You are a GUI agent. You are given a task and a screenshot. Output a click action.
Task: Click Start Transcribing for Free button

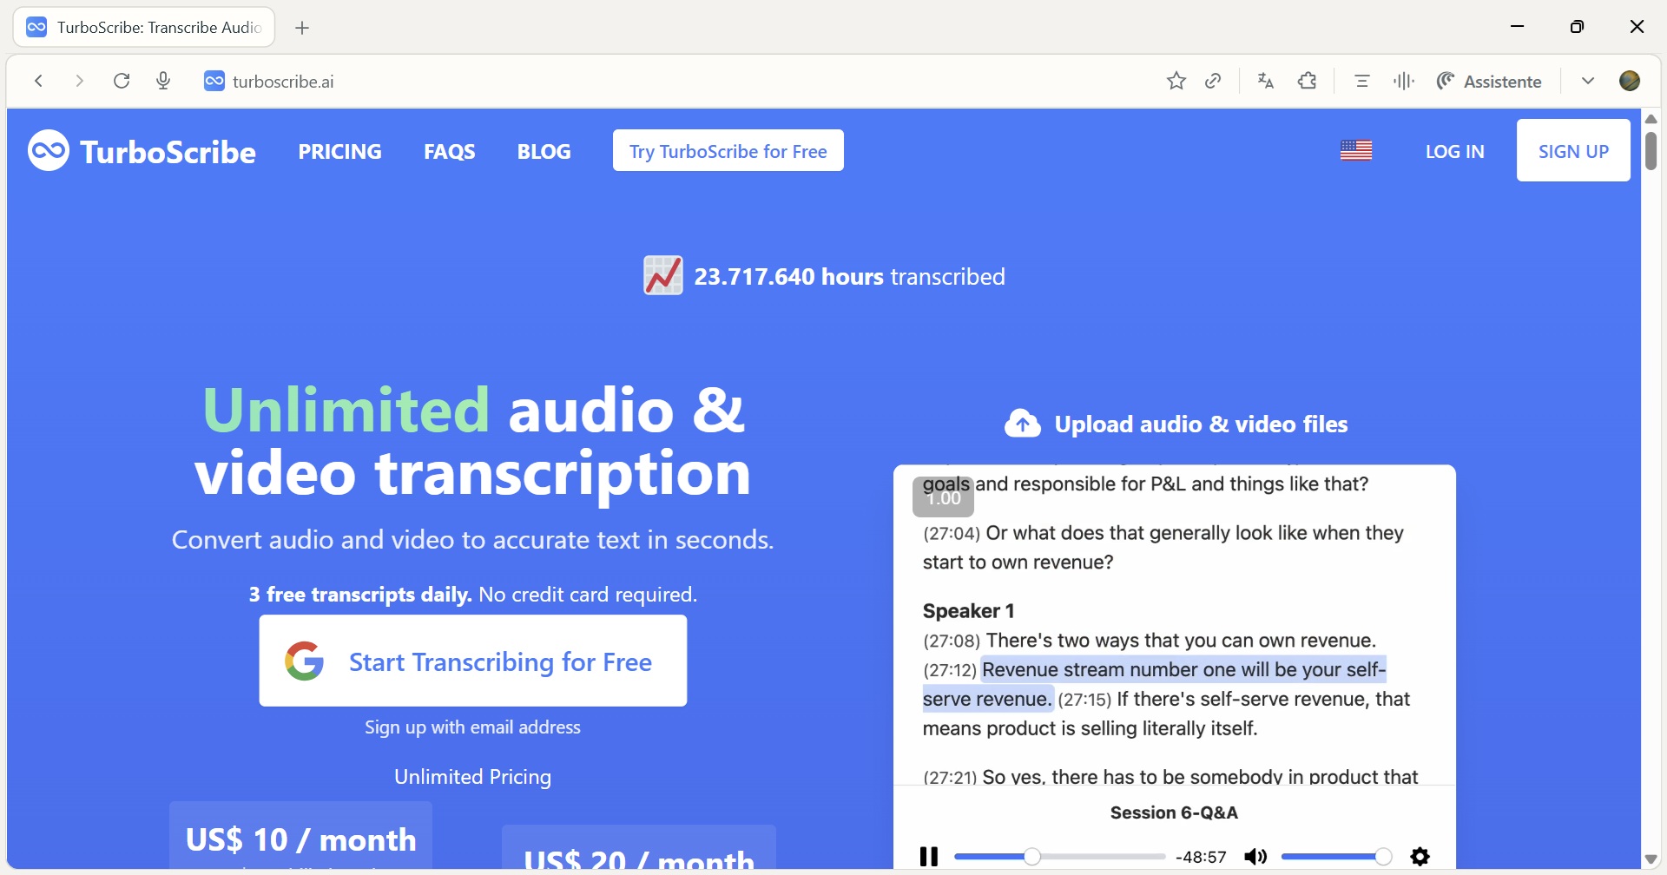pos(472,661)
